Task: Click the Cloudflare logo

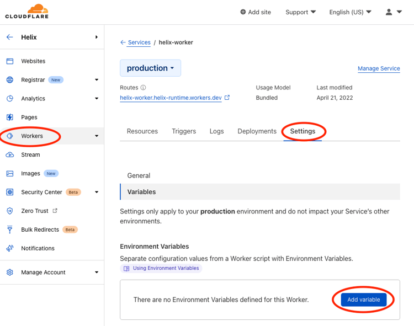Action: 26,12
